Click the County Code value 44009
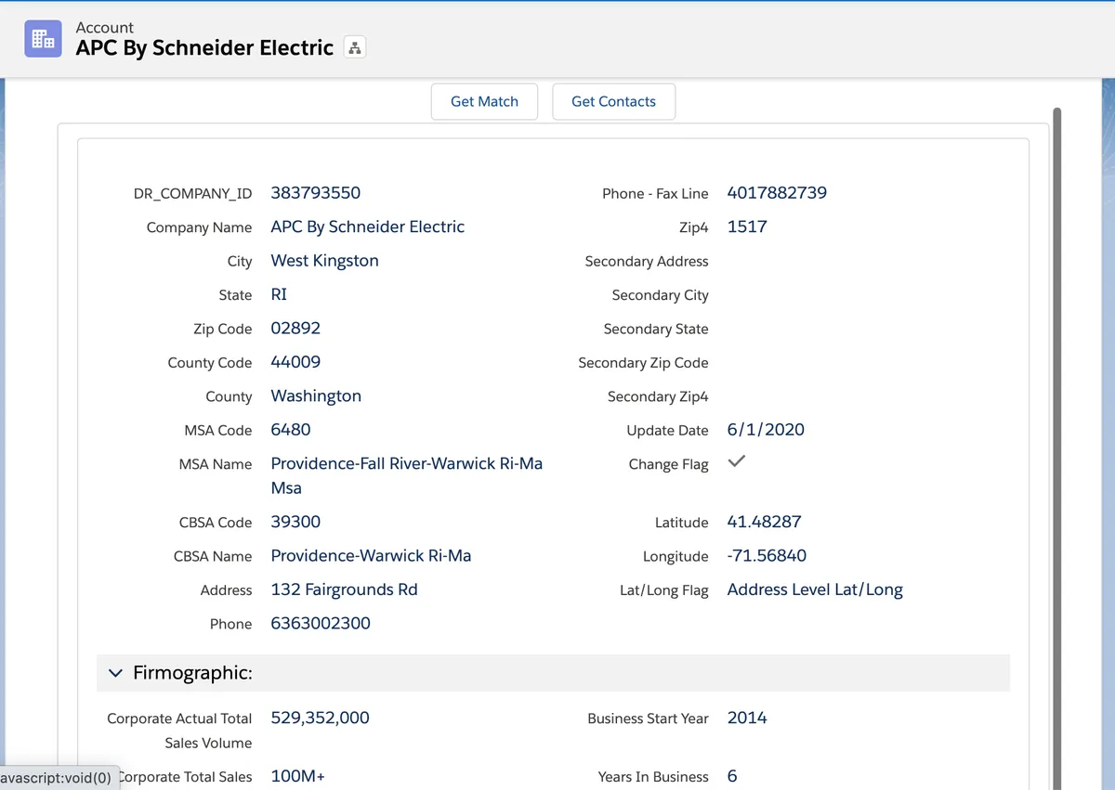This screenshot has height=790, width=1115. 295,362
